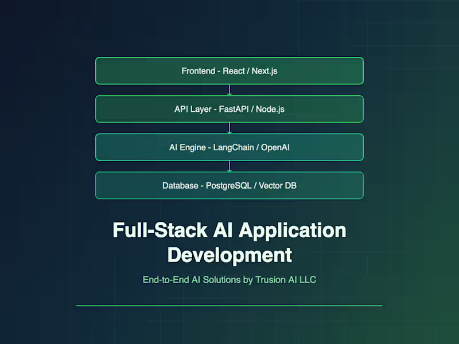459x344 pixels.
Task: Select the Frontend - React / Next.js box
Action: (229, 71)
